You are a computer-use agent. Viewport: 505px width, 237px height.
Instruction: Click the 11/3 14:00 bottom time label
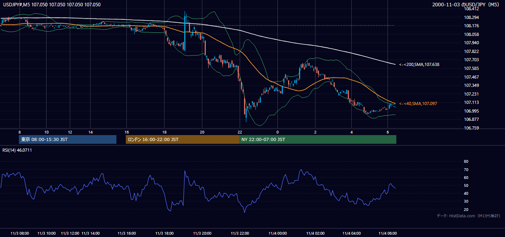(x=90, y=233)
